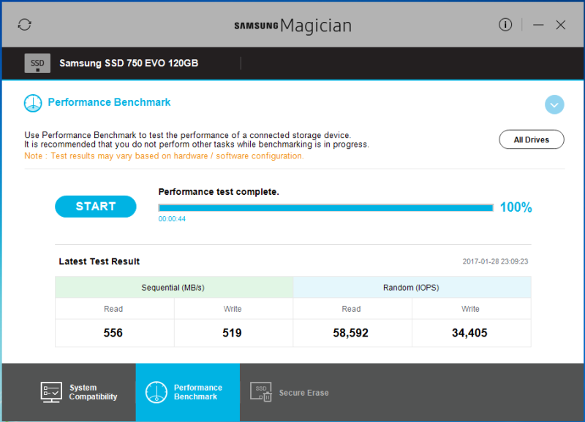585x422 pixels.
Task: Minimize the Samsung Magician window
Action: pyautogui.click(x=538, y=25)
